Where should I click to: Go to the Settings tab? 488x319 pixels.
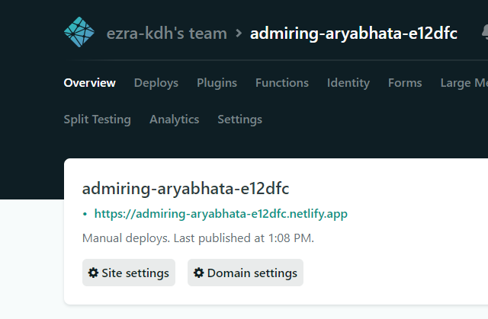point(240,120)
